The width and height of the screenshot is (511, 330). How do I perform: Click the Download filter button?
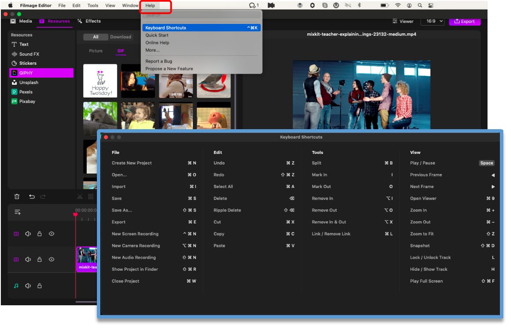120,37
